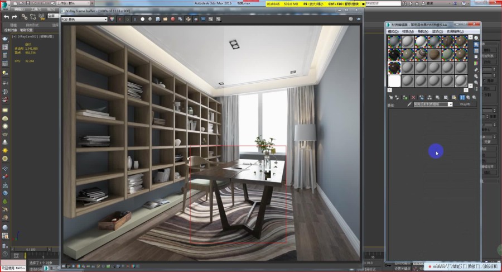Click the red Clear image button in frame buffer
Viewport: 502px width, 272px height.
click(173, 19)
